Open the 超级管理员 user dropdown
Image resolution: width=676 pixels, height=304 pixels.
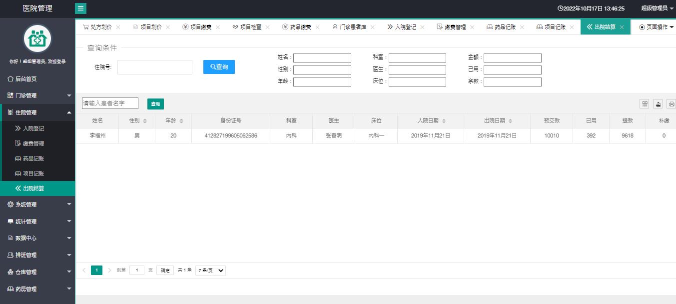point(657,8)
